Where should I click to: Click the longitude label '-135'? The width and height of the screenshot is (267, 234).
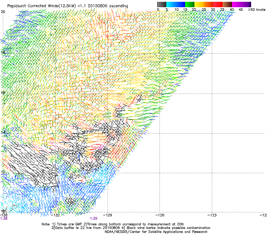click(x=4, y=215)
